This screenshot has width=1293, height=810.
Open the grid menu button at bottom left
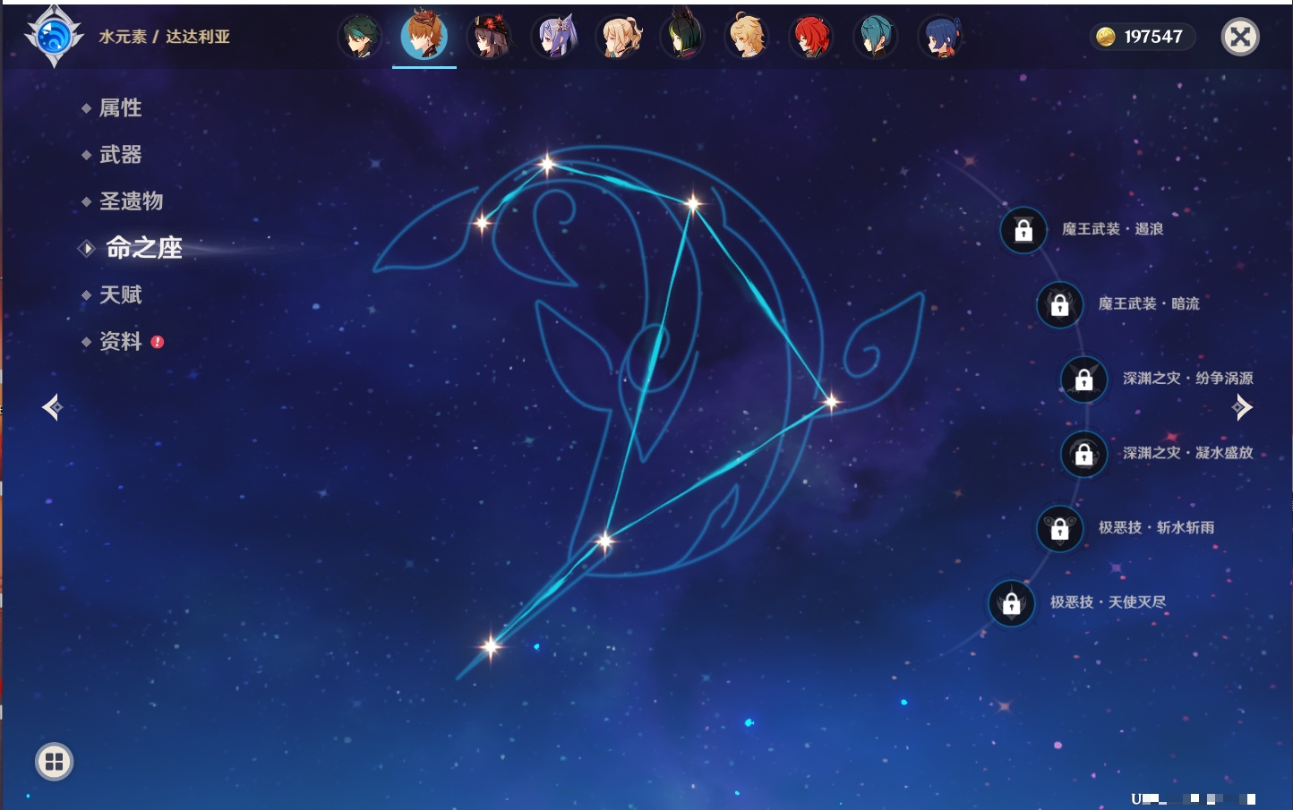click(54, 762)
